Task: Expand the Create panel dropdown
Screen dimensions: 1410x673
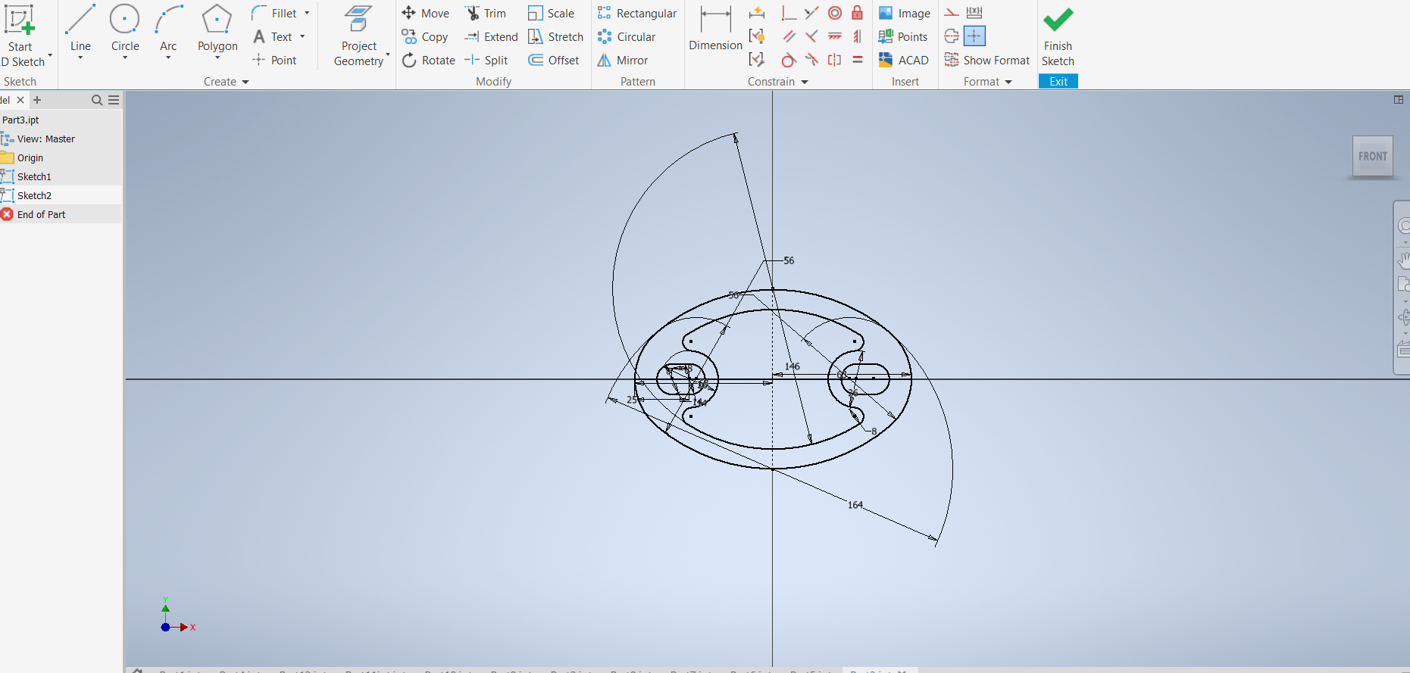Action: pos(245,82)
